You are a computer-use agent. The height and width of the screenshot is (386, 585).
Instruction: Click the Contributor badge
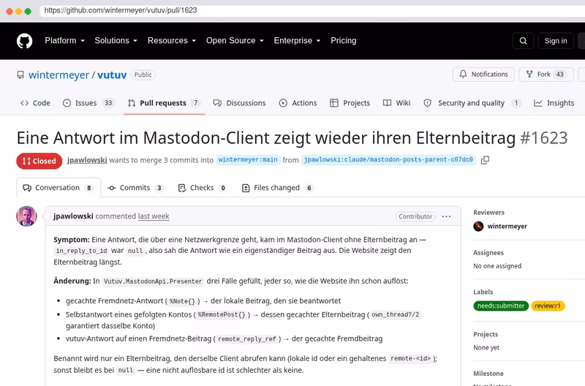[415, 216]
